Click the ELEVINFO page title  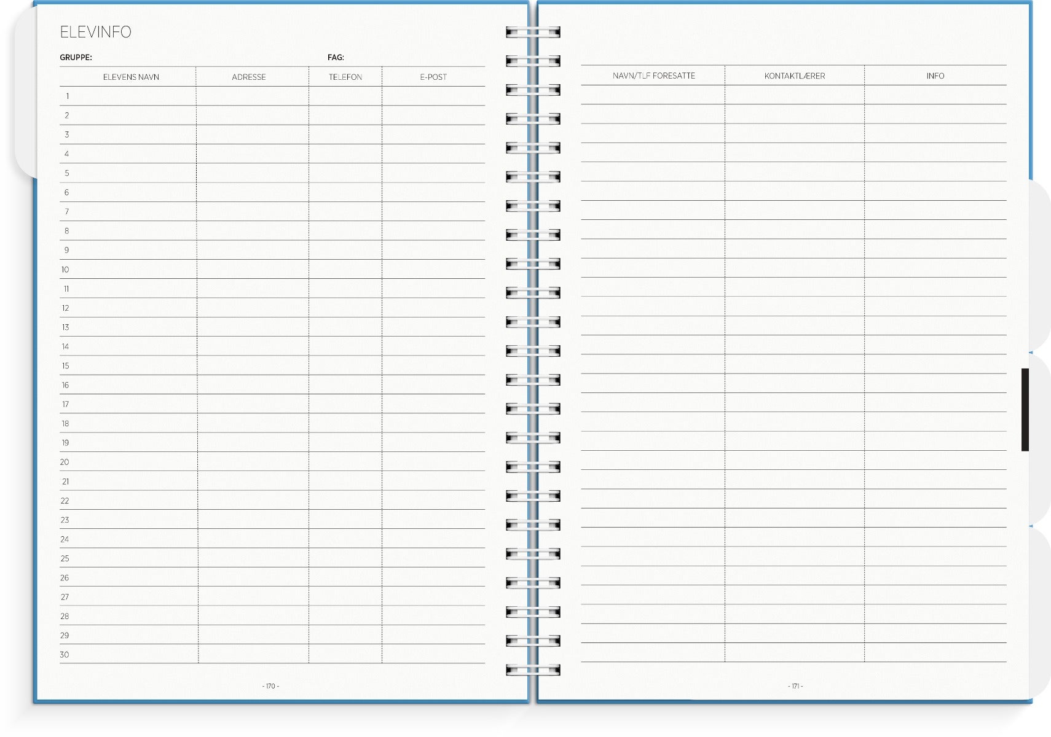point(95,32)
